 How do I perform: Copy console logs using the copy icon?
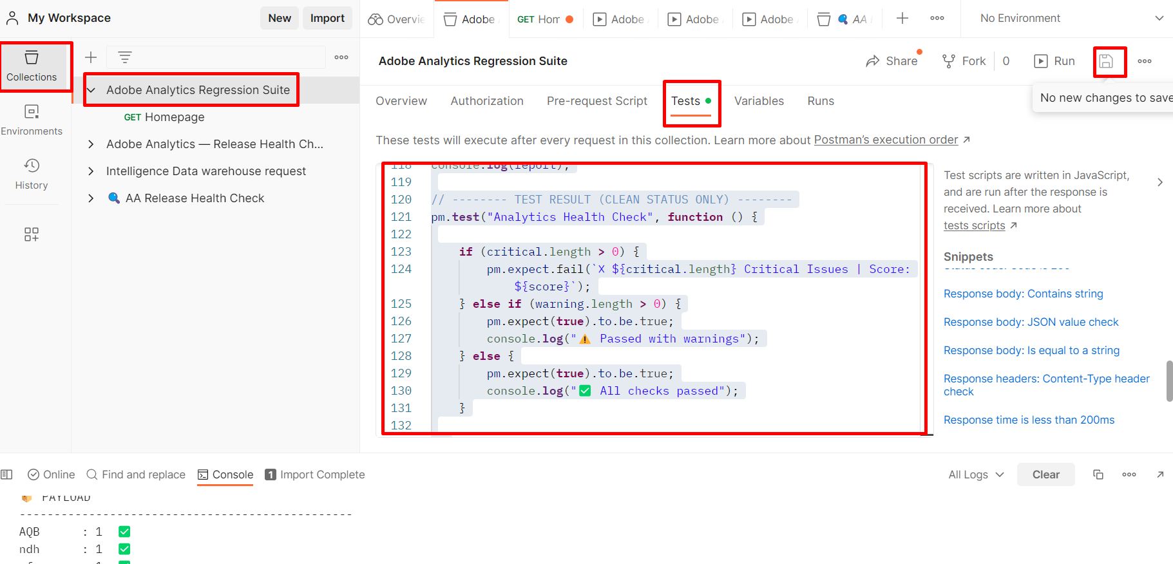pyautogui.click(x=1098, y=475)
